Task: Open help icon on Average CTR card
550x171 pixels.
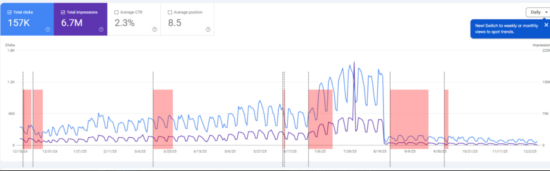Action: click(154, 30)
